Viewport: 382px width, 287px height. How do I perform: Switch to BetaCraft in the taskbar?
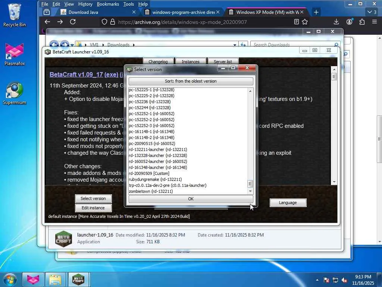78,280
